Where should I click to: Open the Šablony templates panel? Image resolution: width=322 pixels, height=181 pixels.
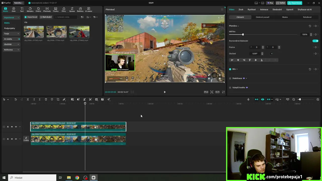[80, 10]
